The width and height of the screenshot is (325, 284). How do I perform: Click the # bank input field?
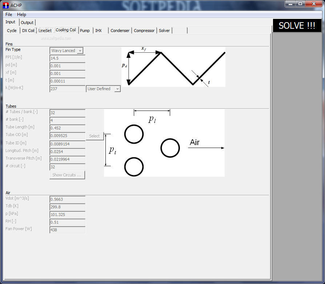click(67, 121)
